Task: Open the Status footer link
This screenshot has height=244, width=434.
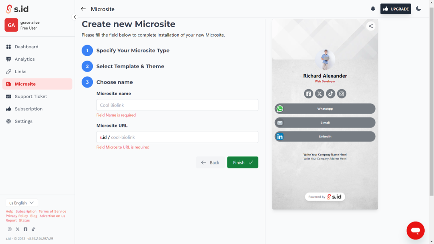Action: pyautogui.click(x=25, y=220)
